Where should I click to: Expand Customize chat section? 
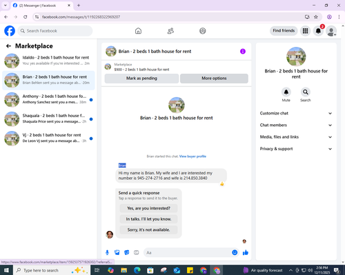coord(296,113)
